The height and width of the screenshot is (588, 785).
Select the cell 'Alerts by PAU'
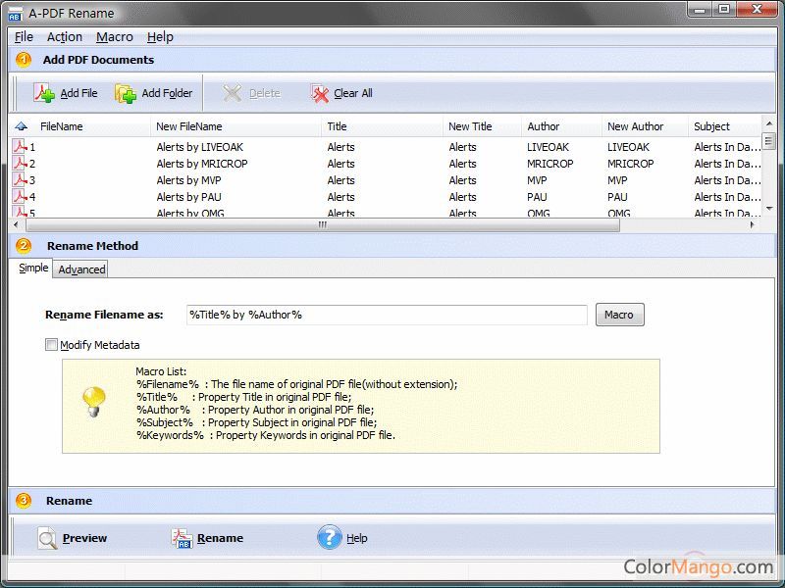tap(188, 197)
